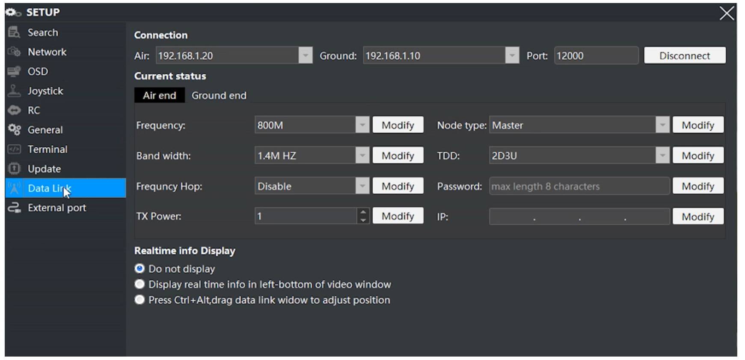Expand the Air IP address dropdown

pos(305,56)
